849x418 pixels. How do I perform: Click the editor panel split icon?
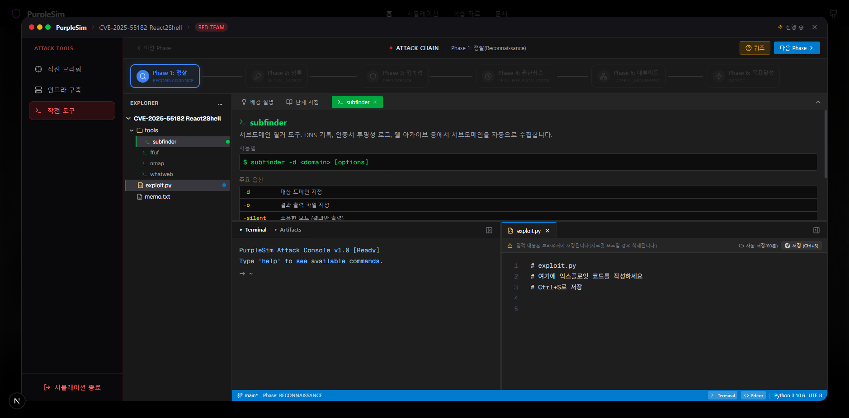click(816, 230)
